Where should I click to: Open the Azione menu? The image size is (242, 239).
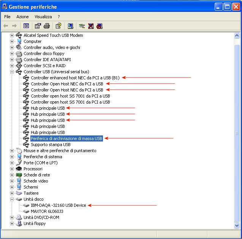coord(22,17)
